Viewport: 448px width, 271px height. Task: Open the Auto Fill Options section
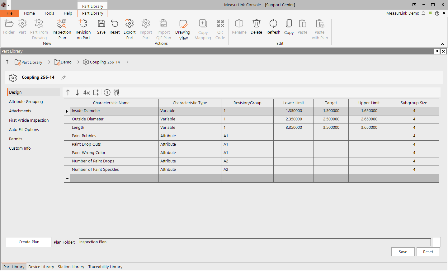pos(24,130)
